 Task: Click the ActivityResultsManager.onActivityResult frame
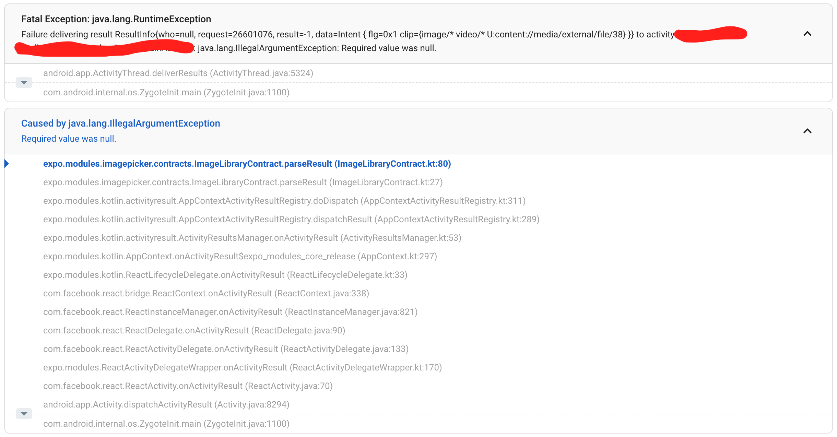252,238
